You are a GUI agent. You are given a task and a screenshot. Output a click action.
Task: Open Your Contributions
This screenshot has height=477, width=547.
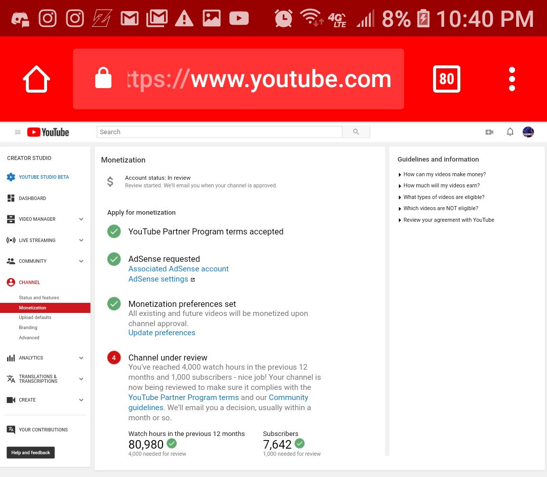click(43, 430)
